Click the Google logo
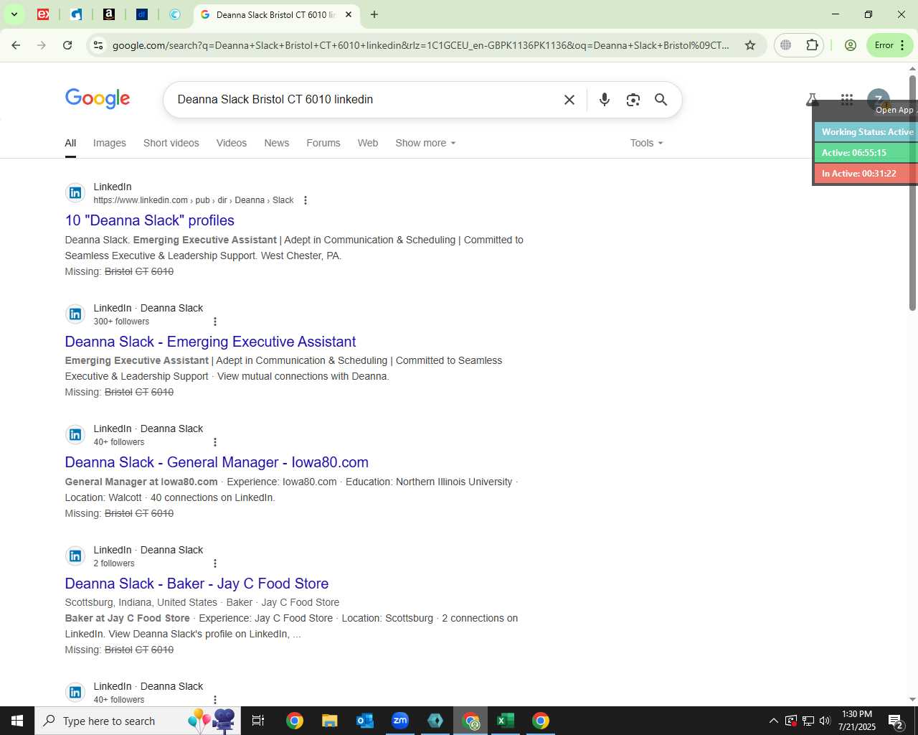 (x=98, y=99)
